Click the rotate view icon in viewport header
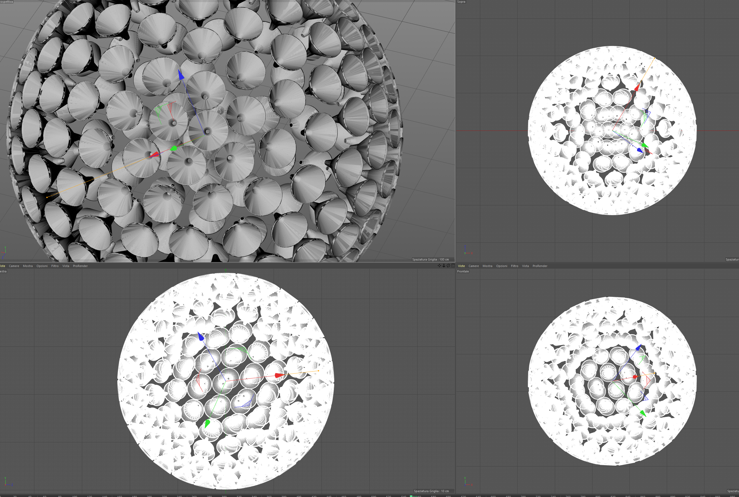This screenshot has width=739, height=497. [448, 266]
